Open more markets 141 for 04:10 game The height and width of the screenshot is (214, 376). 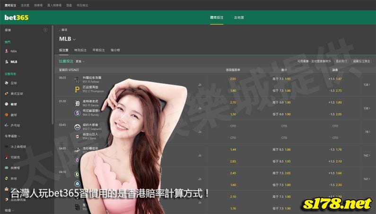[x=367, y=179]
